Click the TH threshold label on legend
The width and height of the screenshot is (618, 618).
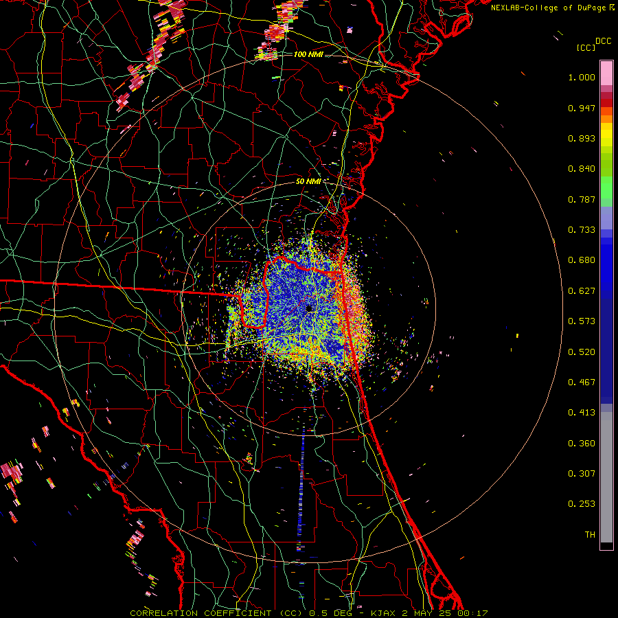click(590, 535)
